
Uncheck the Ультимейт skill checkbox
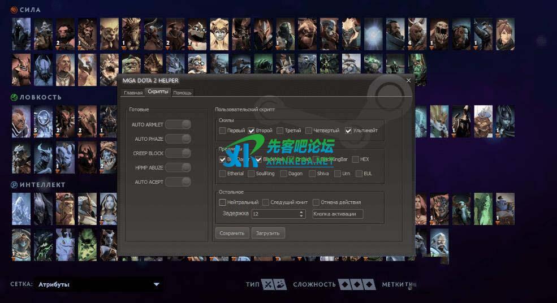point(348,131)
